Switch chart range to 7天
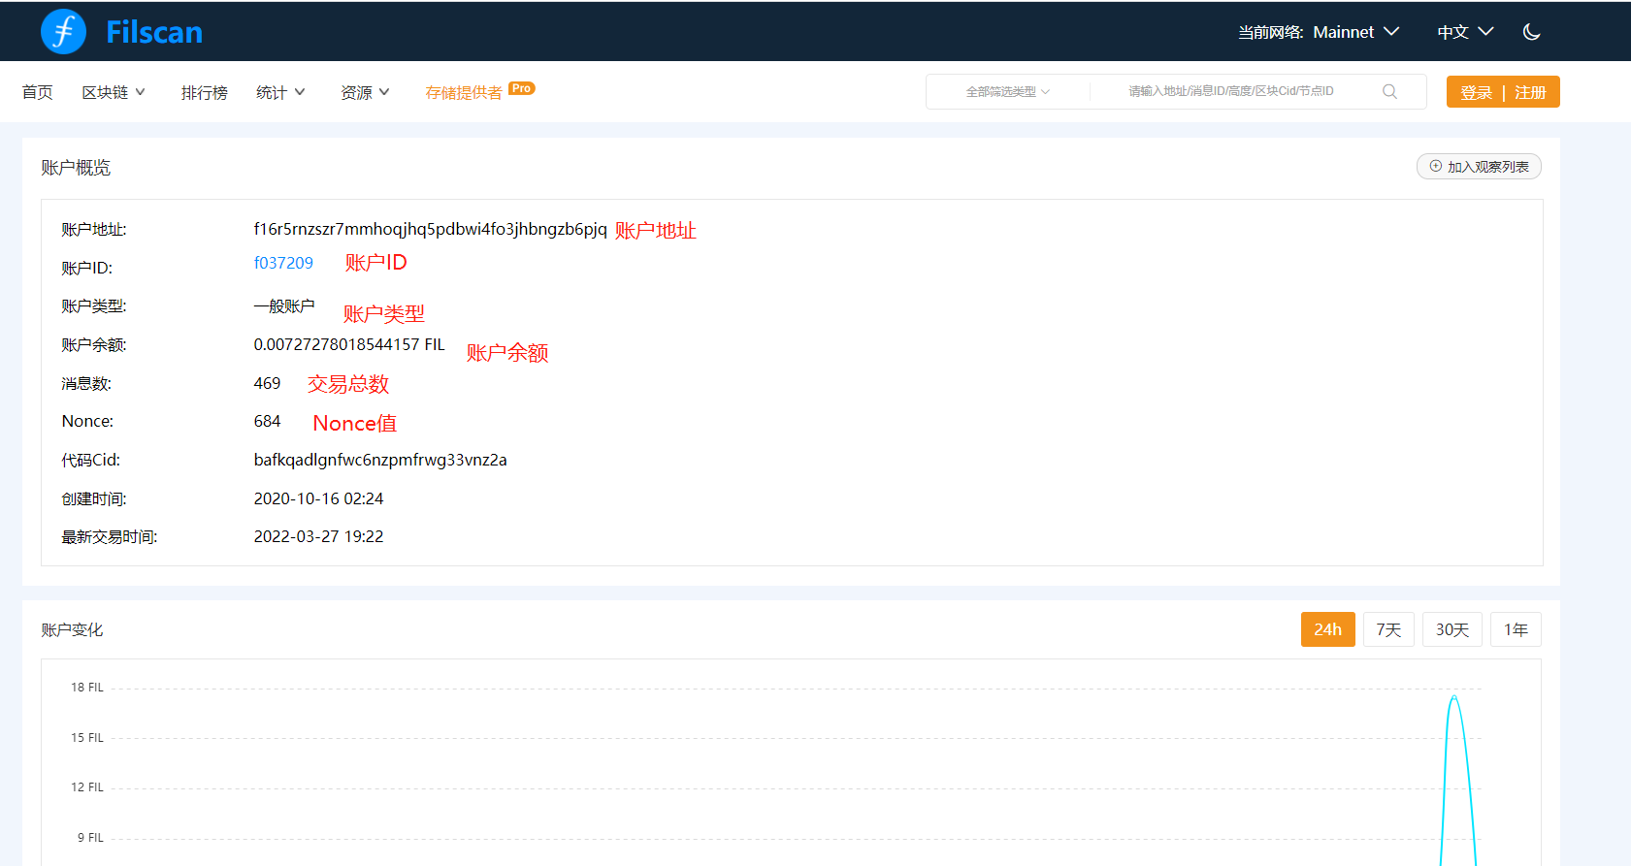The image size is (1631, 866). point(1388,629)
